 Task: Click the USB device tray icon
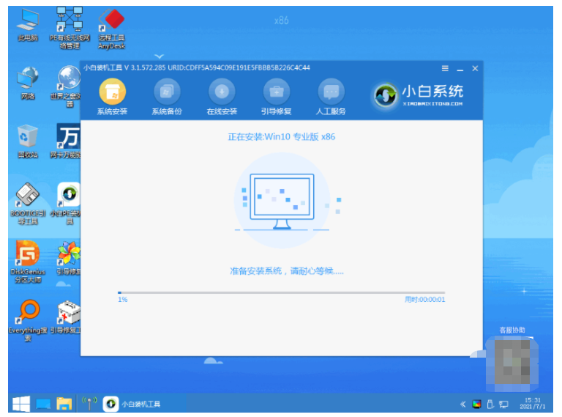(x=490, y=405)
